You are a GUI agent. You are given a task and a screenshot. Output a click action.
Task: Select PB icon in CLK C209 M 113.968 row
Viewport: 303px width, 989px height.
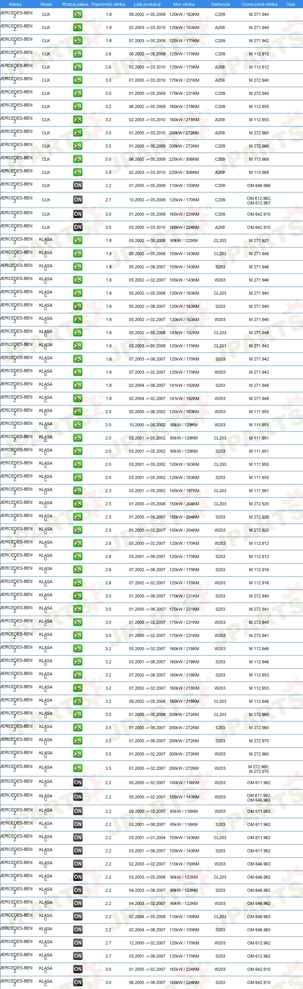click(78, 159)
